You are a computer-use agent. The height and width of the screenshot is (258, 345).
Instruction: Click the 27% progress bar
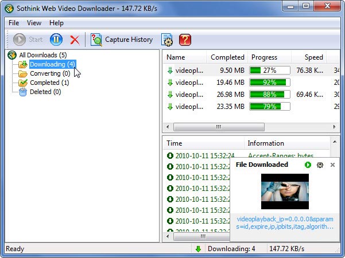270,71
